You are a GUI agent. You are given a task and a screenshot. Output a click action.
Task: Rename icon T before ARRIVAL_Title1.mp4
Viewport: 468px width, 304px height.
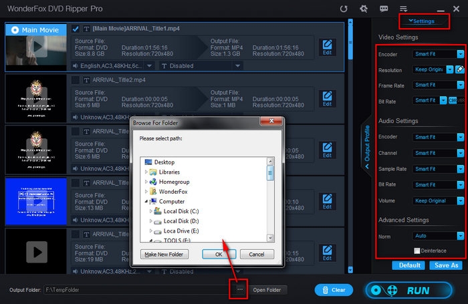(x=86, y=29)
